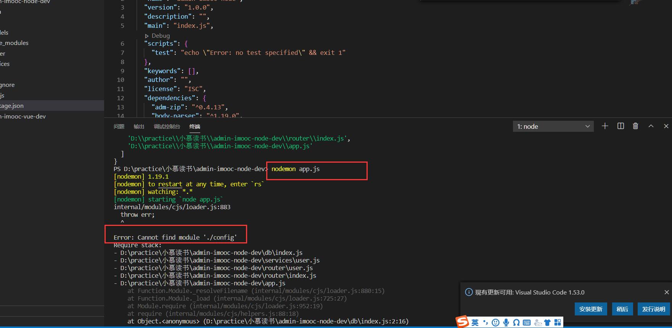The image size is (672, 328).
Task: Select the 终端 panel tab
Action: click(195, 126)
